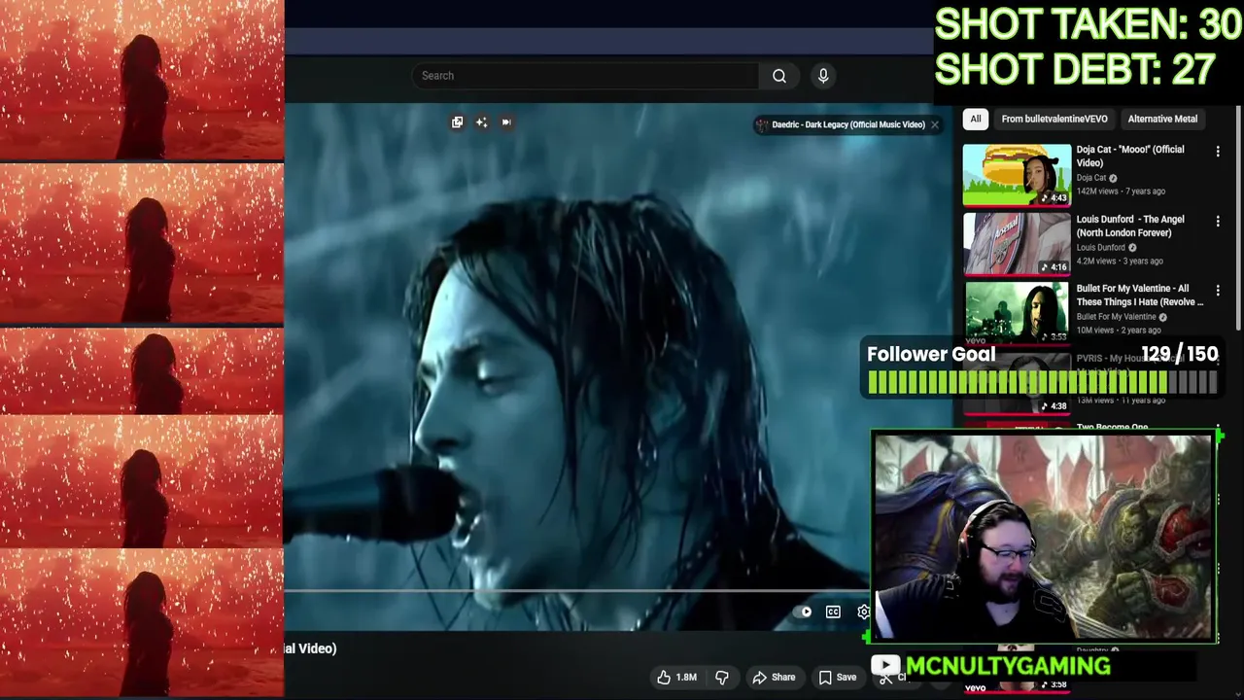Open Louis Dunford The Angel thumbnail
This screenshot has height=700, width=1244.
tap(1017, 244)
